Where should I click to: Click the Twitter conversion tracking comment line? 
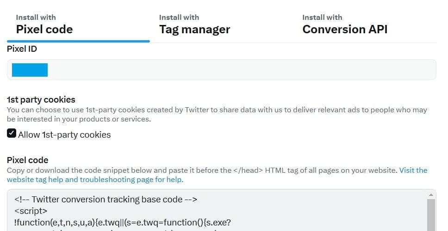click(106, 200)
